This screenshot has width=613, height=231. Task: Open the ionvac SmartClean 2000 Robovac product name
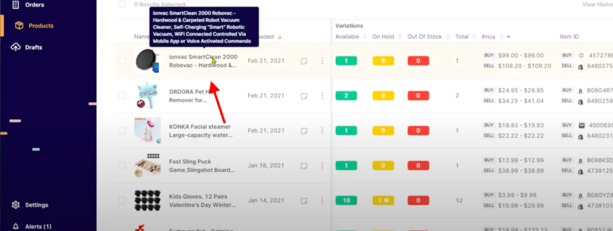(x=203, y=61)
